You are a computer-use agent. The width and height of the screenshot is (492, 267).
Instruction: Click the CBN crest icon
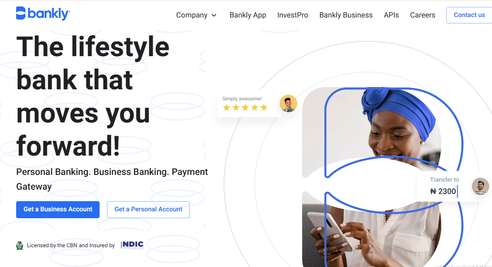tap(20, 245)
